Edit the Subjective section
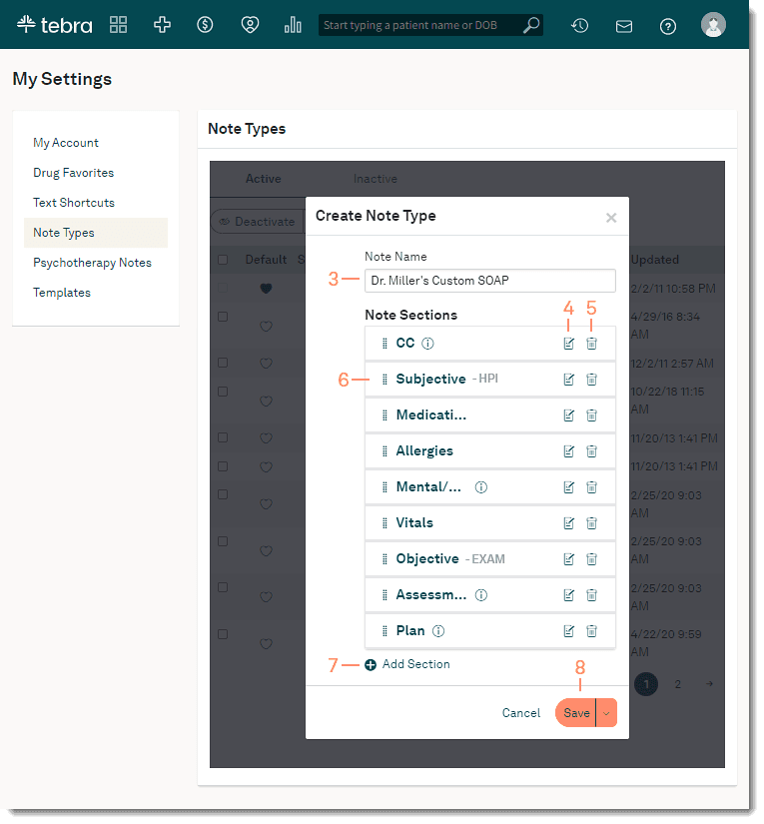This screenshot has width=764, height=824. pyautogui.click(x=568, y=380)
